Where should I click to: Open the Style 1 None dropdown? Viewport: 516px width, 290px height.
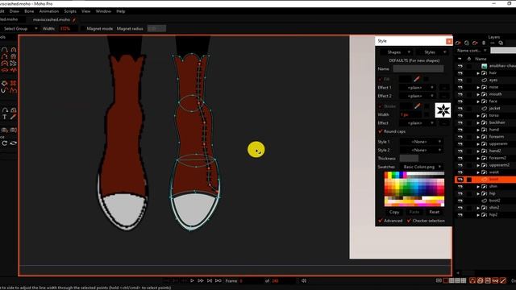421,142
